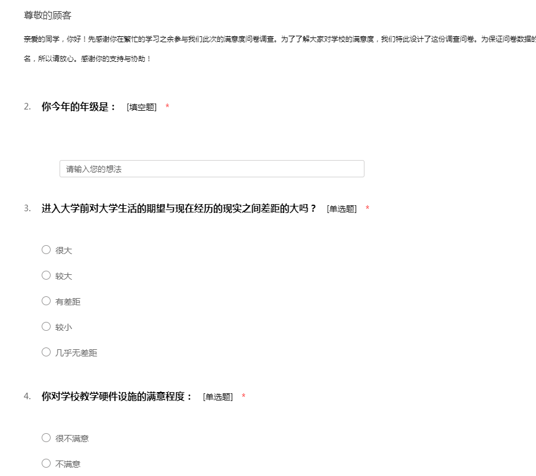Pick the "有差距" radio option
Image resolution: width=536 pixels, height=476 pixels.
pos(46,301)
